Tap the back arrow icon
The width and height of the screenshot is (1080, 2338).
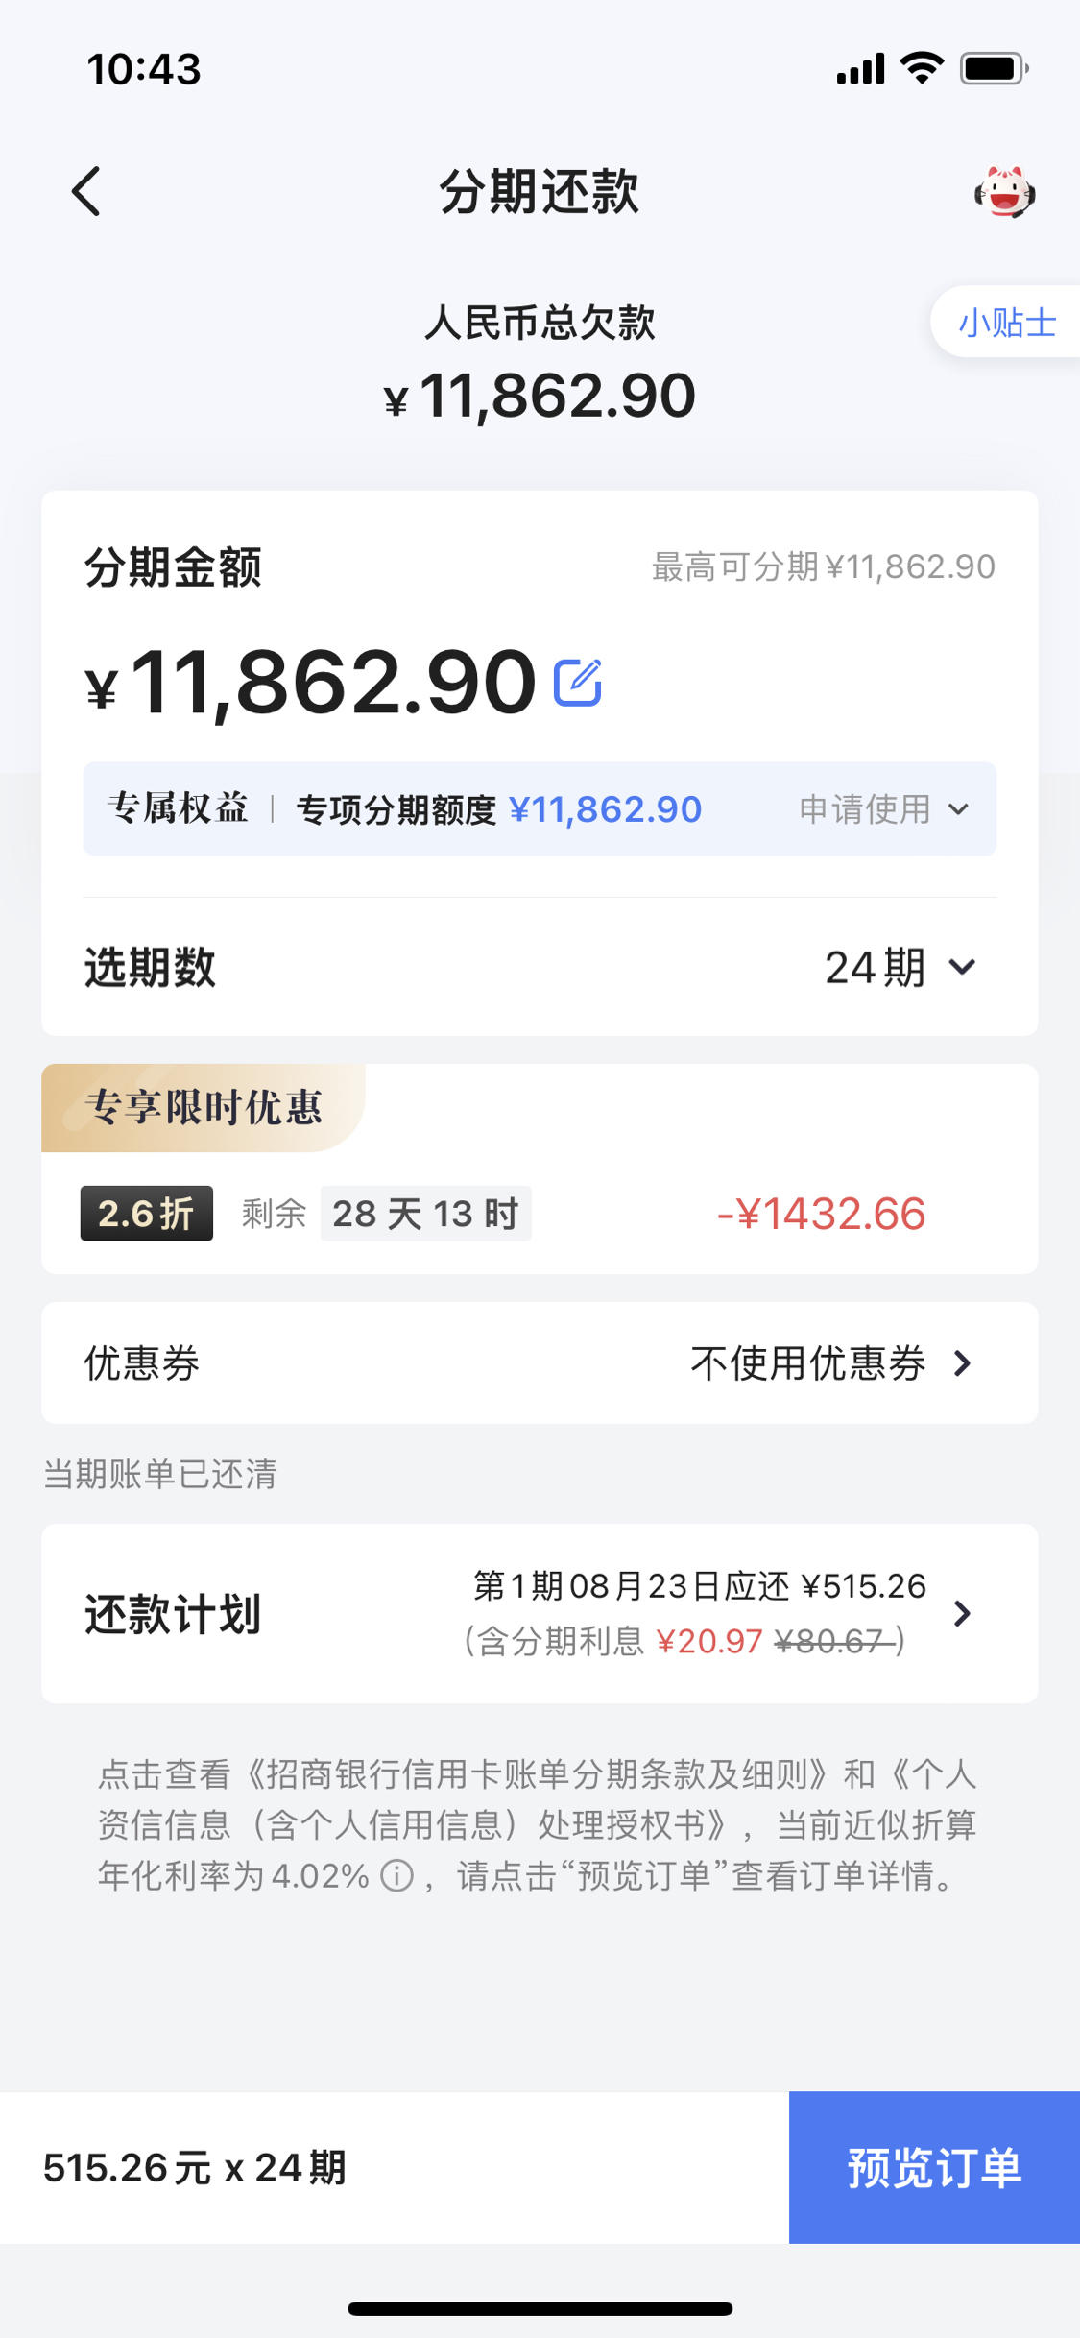tap(86, 191)
